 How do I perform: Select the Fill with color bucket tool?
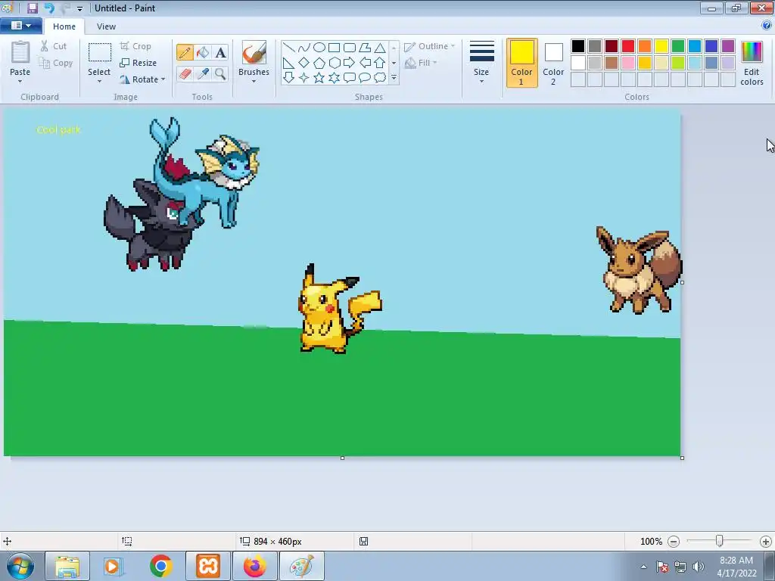click(203, 52)
